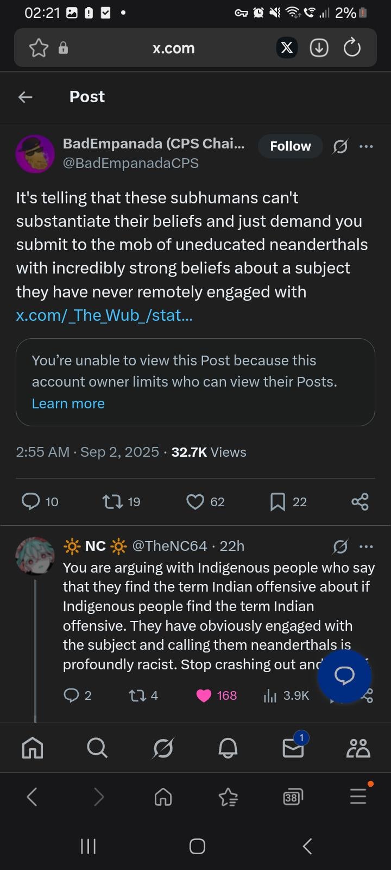Bookmark the post with 22 bookmarks
391x870 pixels.
click(x=278, y=501)
